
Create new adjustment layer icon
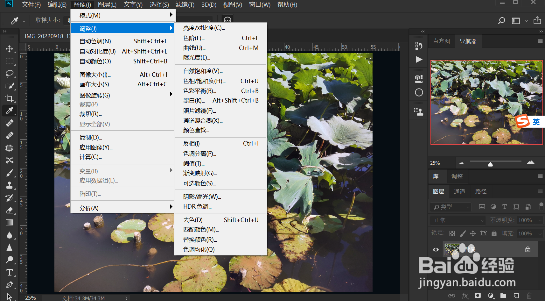[x=491, y=296]
